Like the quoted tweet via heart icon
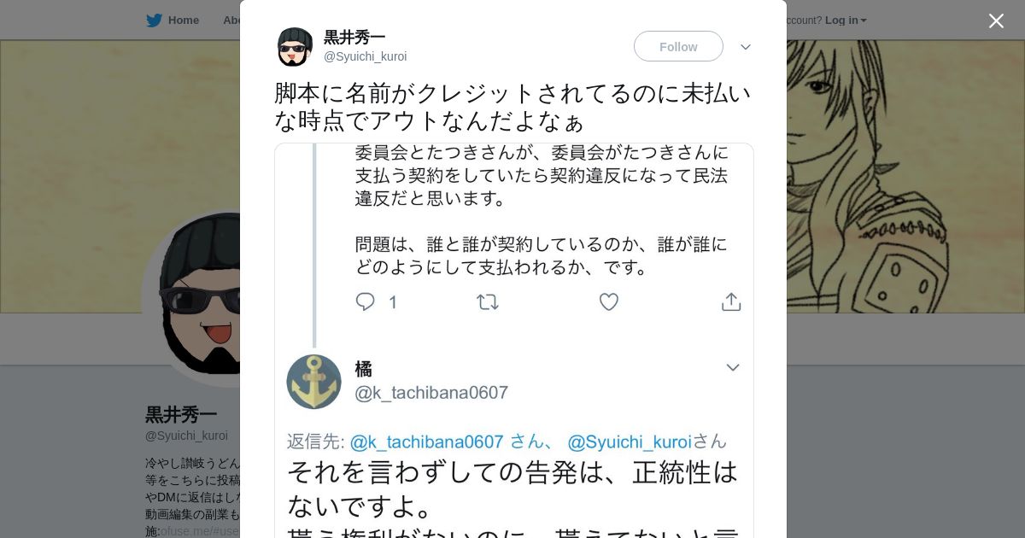This screenshot has height=538, width=1025. (x=609, y=302)
